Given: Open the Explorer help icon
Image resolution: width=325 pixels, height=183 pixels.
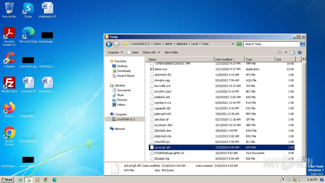Looking at the screenshot, I should (300, 52).
